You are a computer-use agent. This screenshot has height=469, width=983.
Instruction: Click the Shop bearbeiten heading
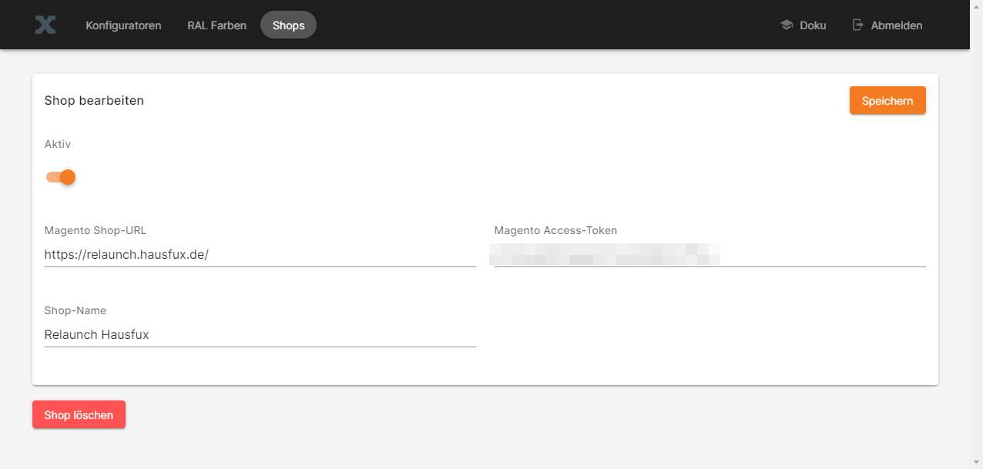pyautogui.click(x=94, y=100)
